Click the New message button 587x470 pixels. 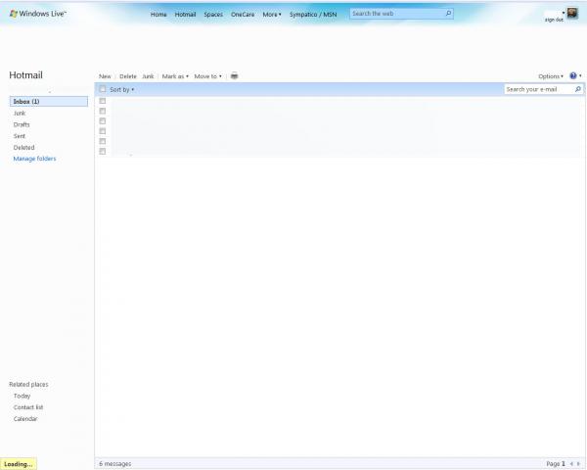[105, 76]
